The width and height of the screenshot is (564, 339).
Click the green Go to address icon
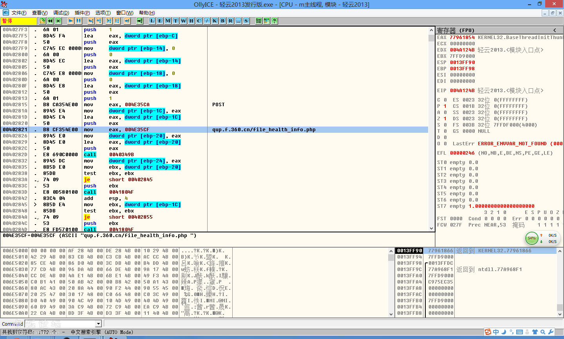pos(139,21)
